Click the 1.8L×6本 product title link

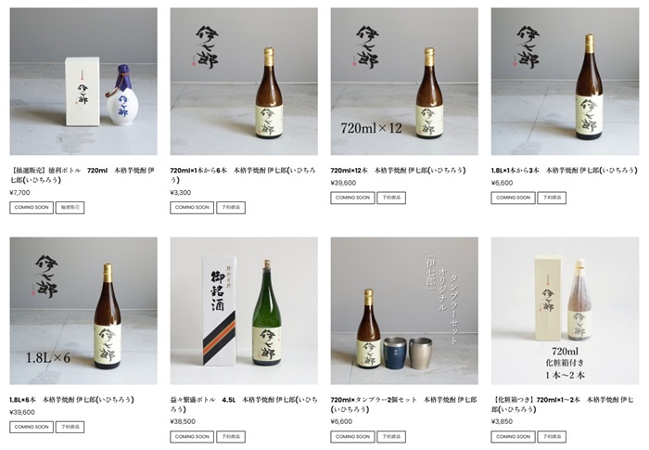[71, 400]
